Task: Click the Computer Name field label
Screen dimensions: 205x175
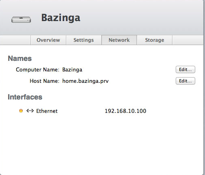Action: coord(37,70)
